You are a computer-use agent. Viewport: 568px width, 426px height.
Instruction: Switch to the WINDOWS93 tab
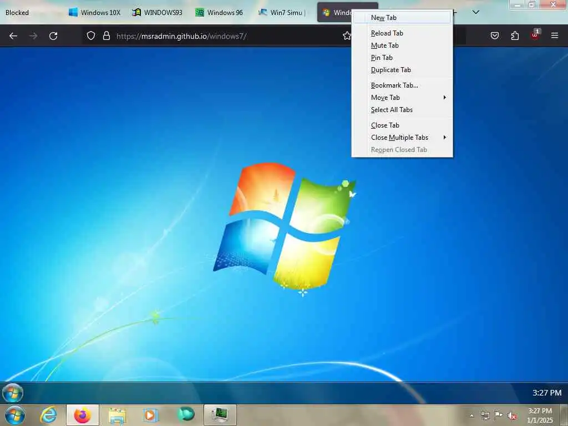click(x=158, y=12)
